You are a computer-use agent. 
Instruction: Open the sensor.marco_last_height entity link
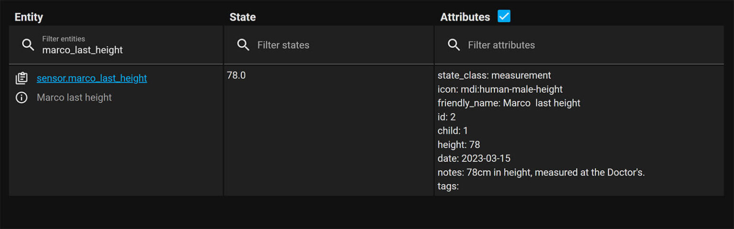click(92, 78)
